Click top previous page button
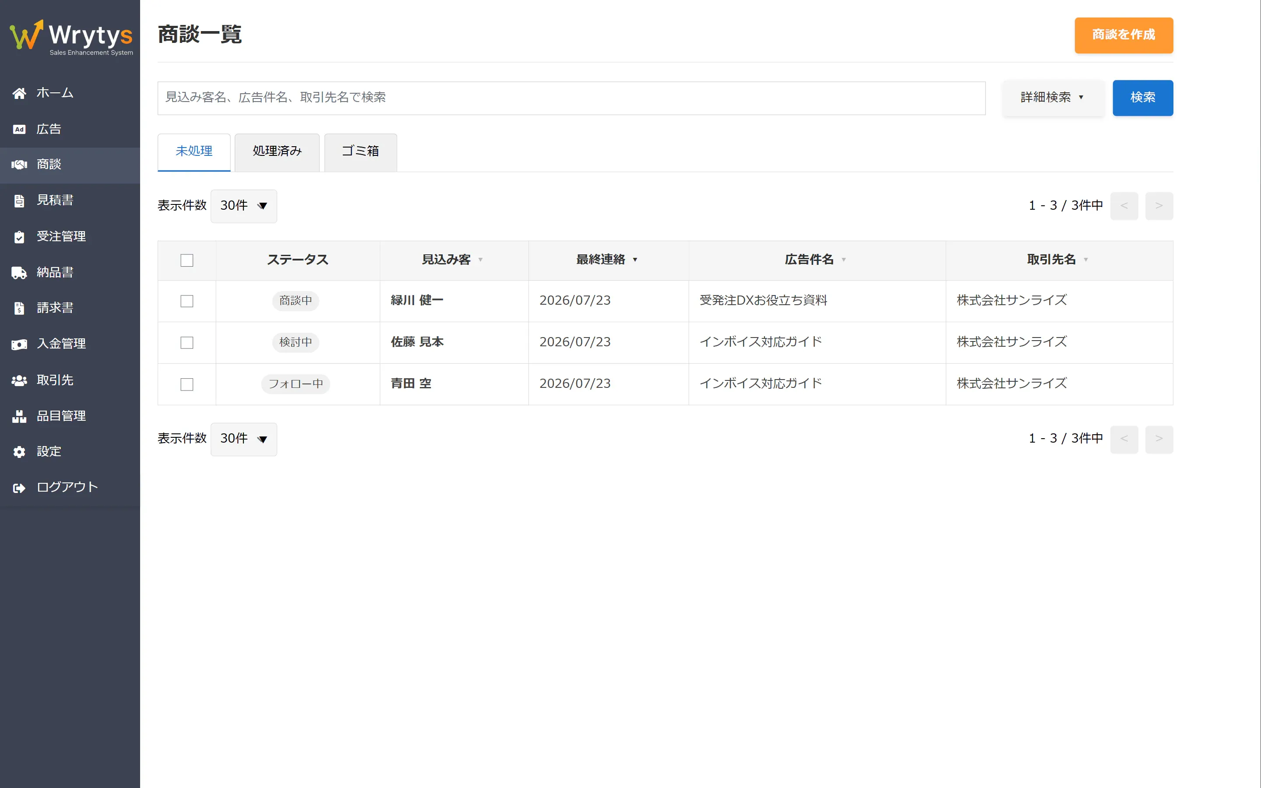1261x788 pixels. [x=1124, y=206]
